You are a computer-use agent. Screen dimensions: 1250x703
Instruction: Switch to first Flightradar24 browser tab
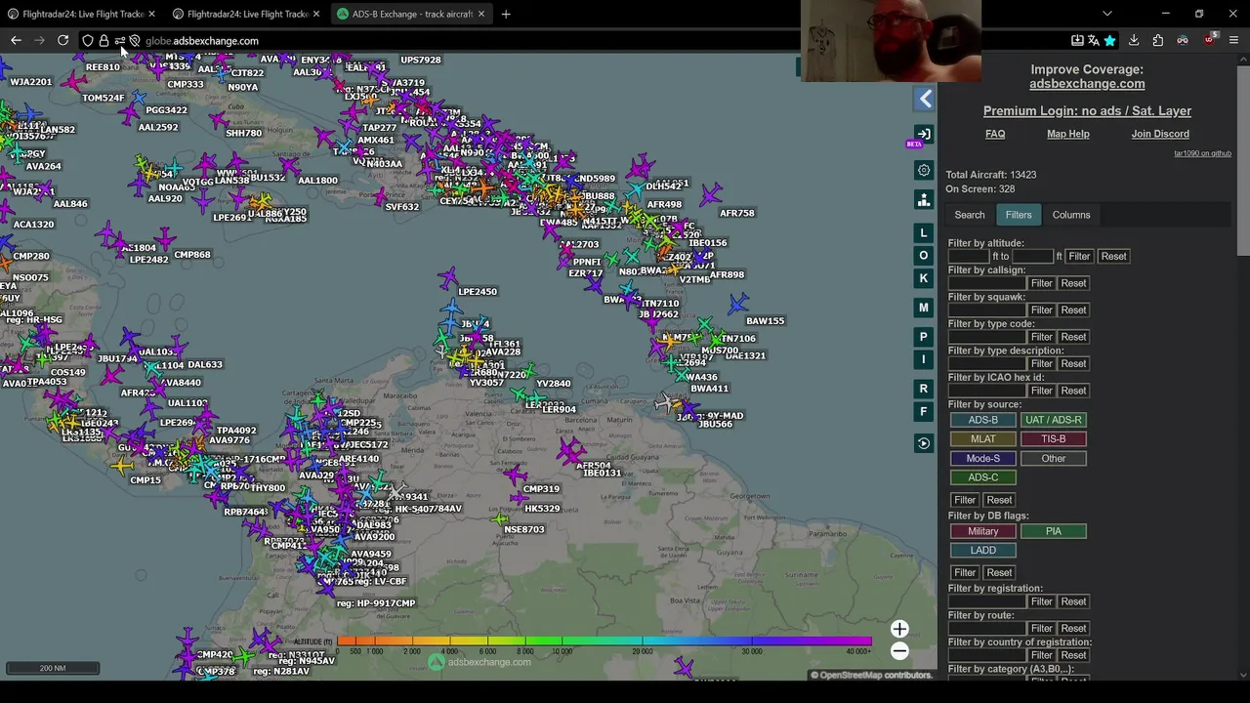tap(82, 14)
